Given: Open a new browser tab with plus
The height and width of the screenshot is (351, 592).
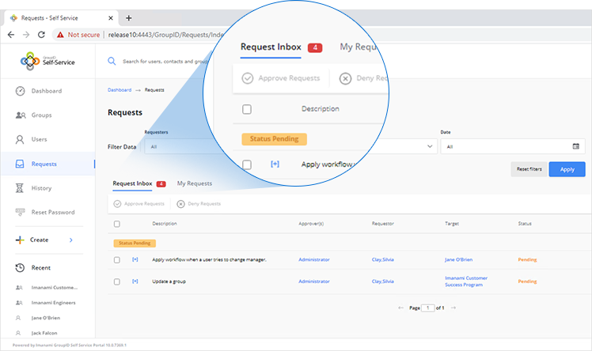Looking at the screenshot, I should click(129, 18).
